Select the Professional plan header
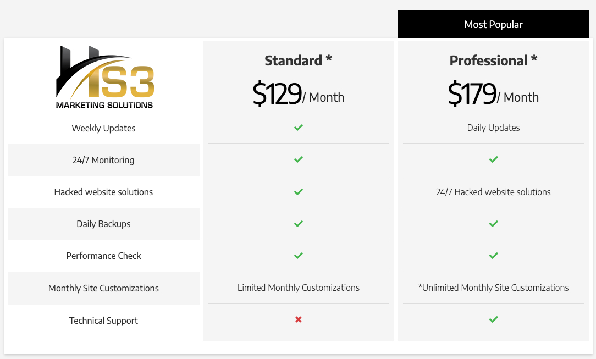Screen dimensions: 596x359 (493, 60)
